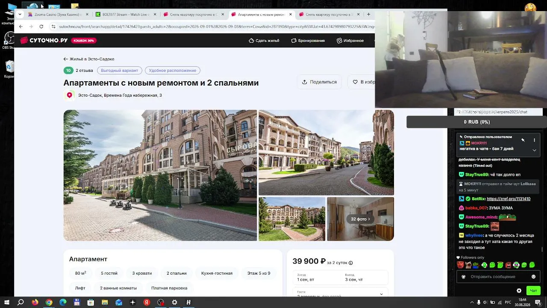The height and width of the screenshot is (308, 547).
Task: Open the Windows notification center
Action: [538, 302]
